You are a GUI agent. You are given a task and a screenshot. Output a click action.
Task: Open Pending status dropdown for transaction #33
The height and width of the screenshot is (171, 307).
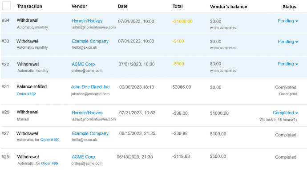[x=288, y=42]
